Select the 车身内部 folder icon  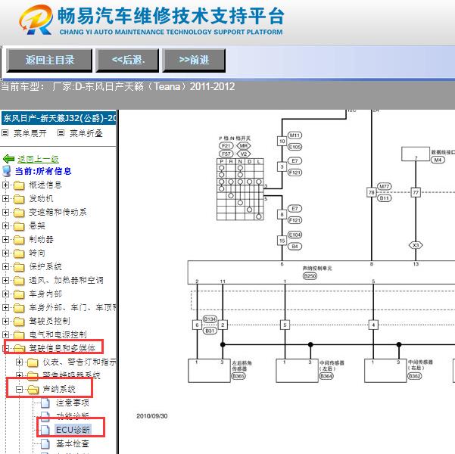point(19,294)
